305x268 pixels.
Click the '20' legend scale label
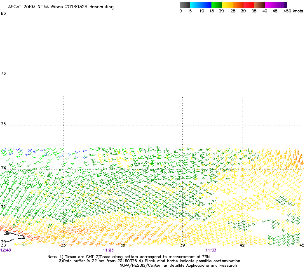tap(221, 11)
